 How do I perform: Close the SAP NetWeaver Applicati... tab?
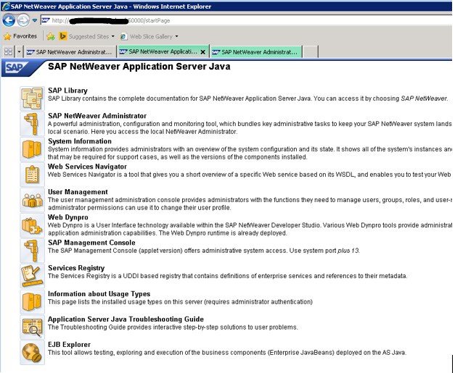point(203,52)
